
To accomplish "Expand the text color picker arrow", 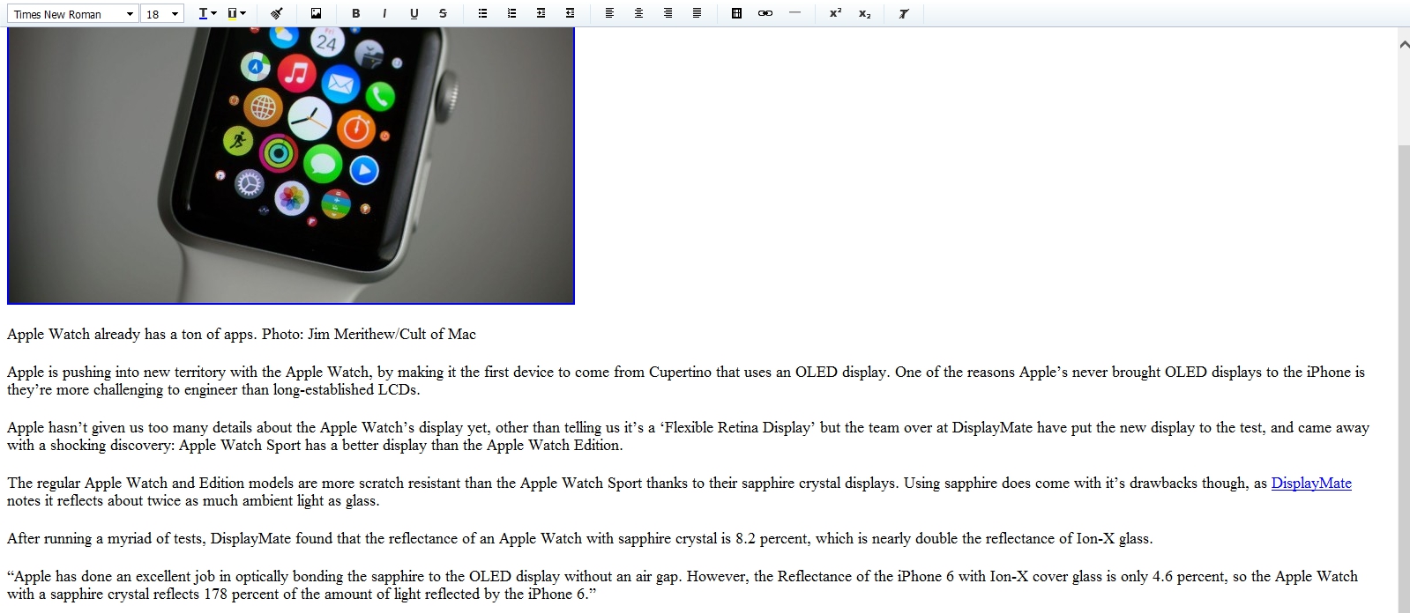I will click(x=214, y=13).
